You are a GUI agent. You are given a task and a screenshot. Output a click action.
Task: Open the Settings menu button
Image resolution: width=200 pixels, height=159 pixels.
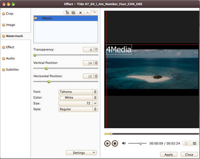pos(81,153)
